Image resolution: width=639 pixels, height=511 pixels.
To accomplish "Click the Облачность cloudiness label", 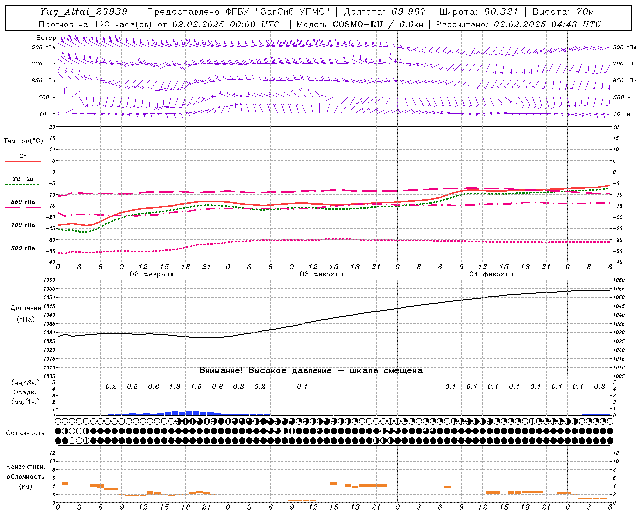I will coord(25,433).
